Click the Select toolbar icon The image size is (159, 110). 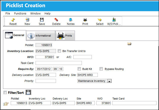100,20
